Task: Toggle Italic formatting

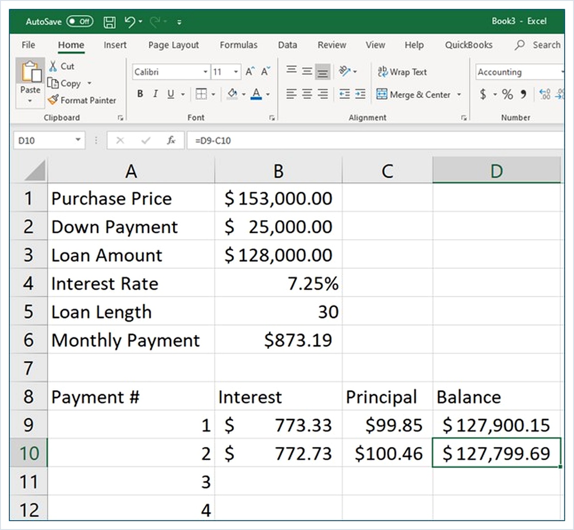Action: pyautogui.click(x=155, y=94)
